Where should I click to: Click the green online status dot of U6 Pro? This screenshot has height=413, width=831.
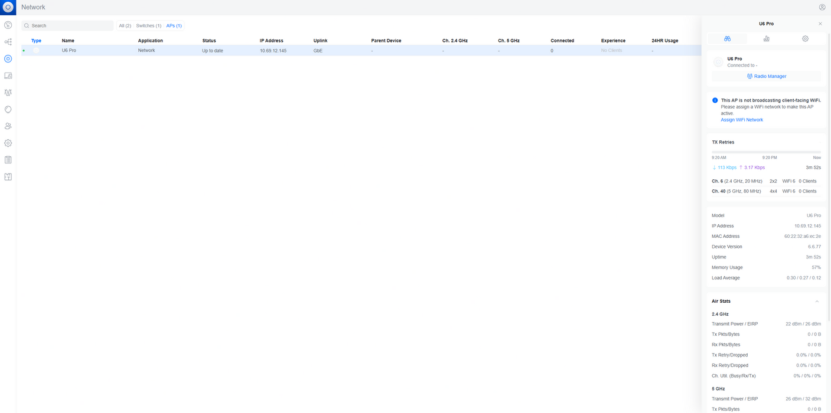point(24,51)
